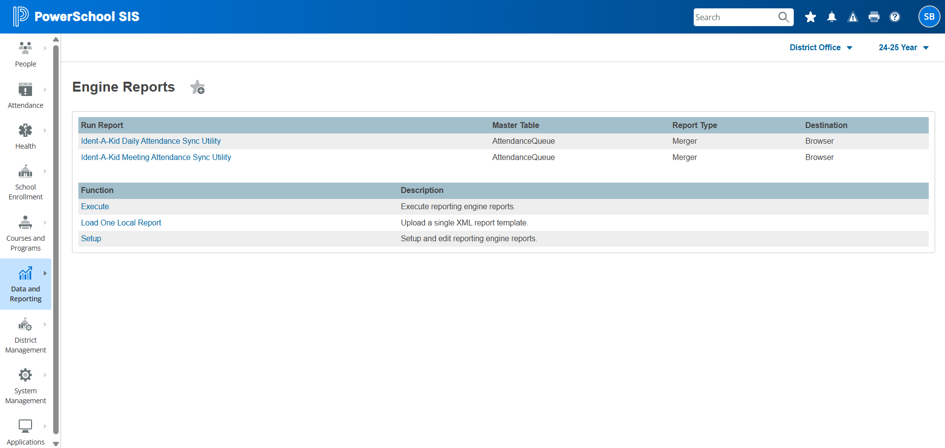The image size is (945, 448).
Task: Click the sidebar scrollbar thumb
Action: pyautogui.click(x=56, y=240)
